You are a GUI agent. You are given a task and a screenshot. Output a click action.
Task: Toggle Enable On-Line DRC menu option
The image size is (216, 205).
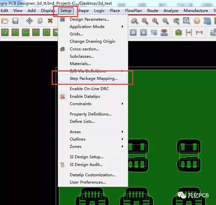(x=89, y=89)
